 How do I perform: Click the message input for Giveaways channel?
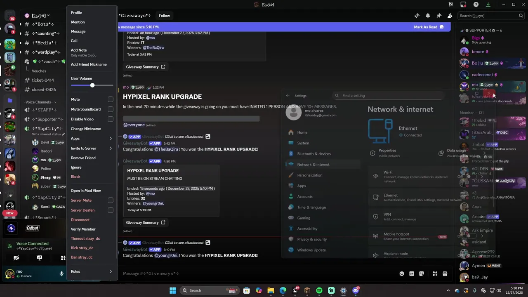[258, 273]
